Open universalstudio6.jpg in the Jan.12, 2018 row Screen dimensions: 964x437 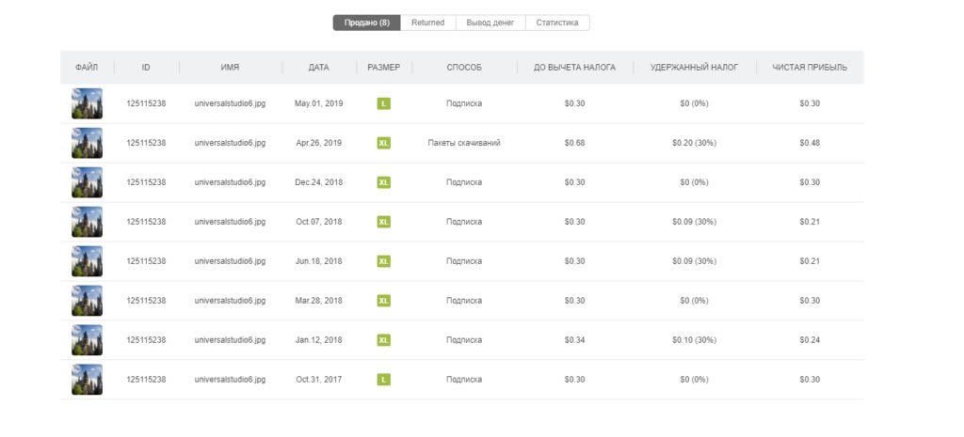[230, 340]
